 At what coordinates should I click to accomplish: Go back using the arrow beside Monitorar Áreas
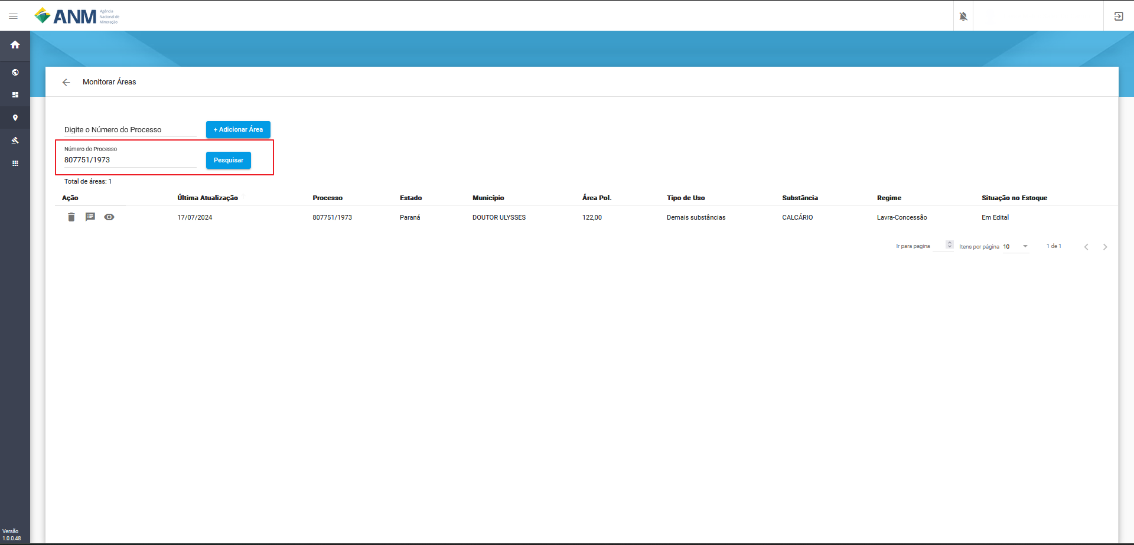coord(66,82)
